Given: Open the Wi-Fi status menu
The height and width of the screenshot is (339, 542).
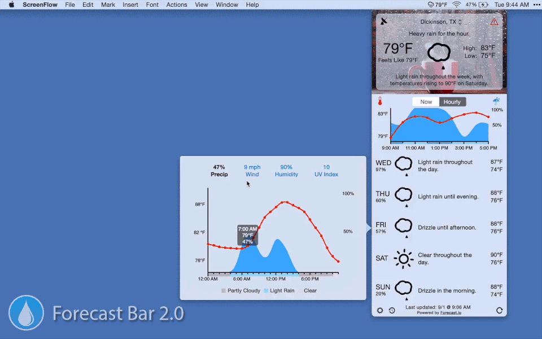Looking at the screenshot, I should (x=457, y=5).
